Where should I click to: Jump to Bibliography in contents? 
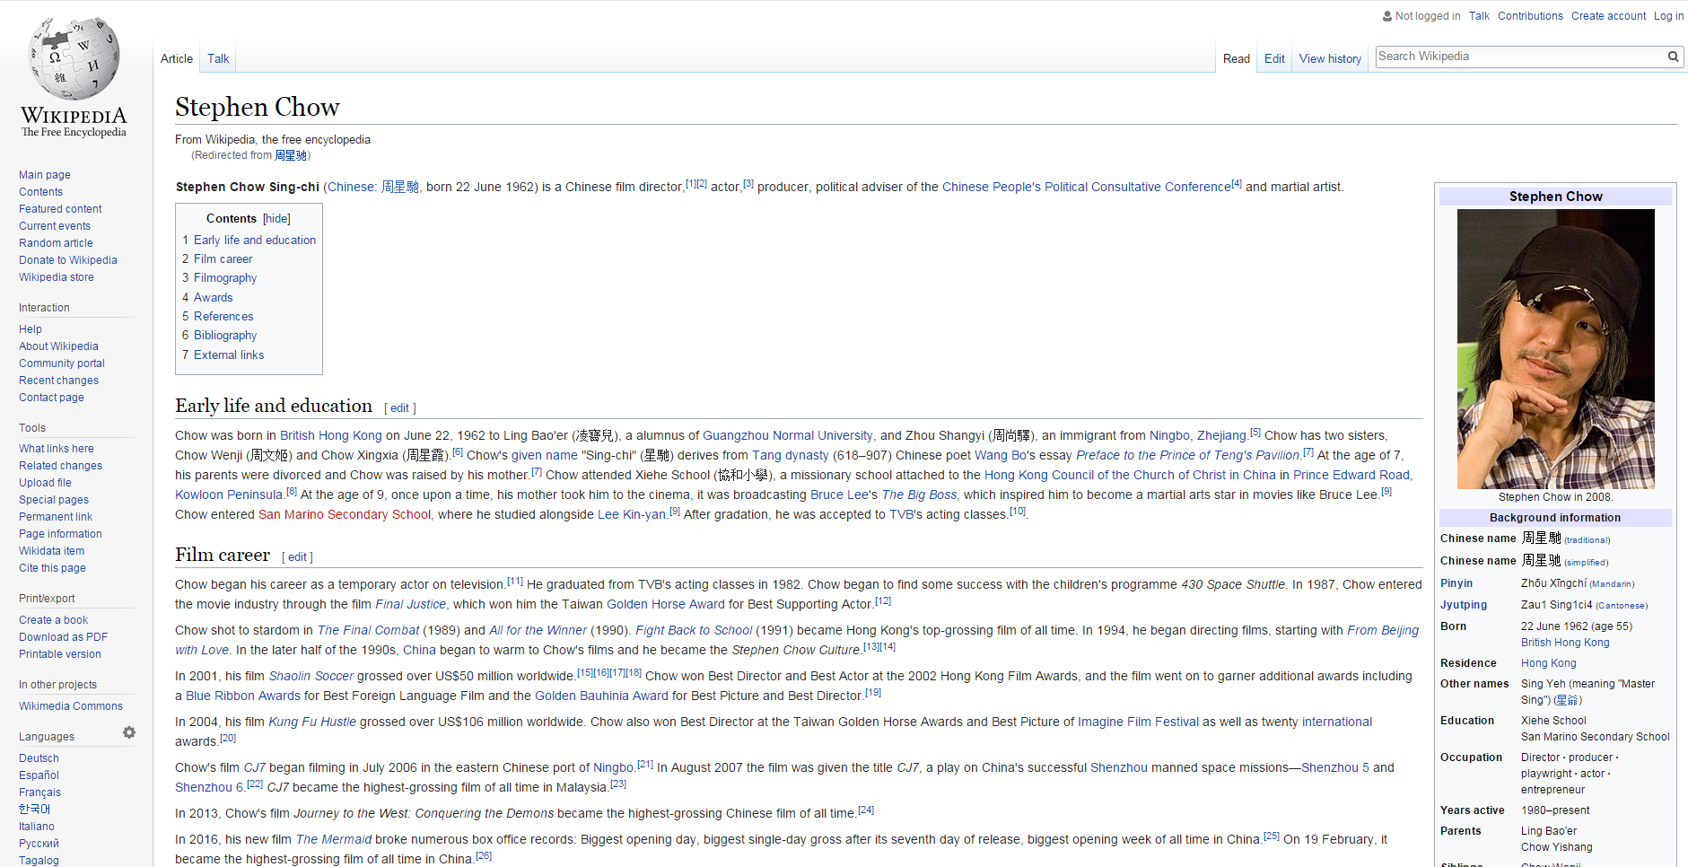[225, 336]
